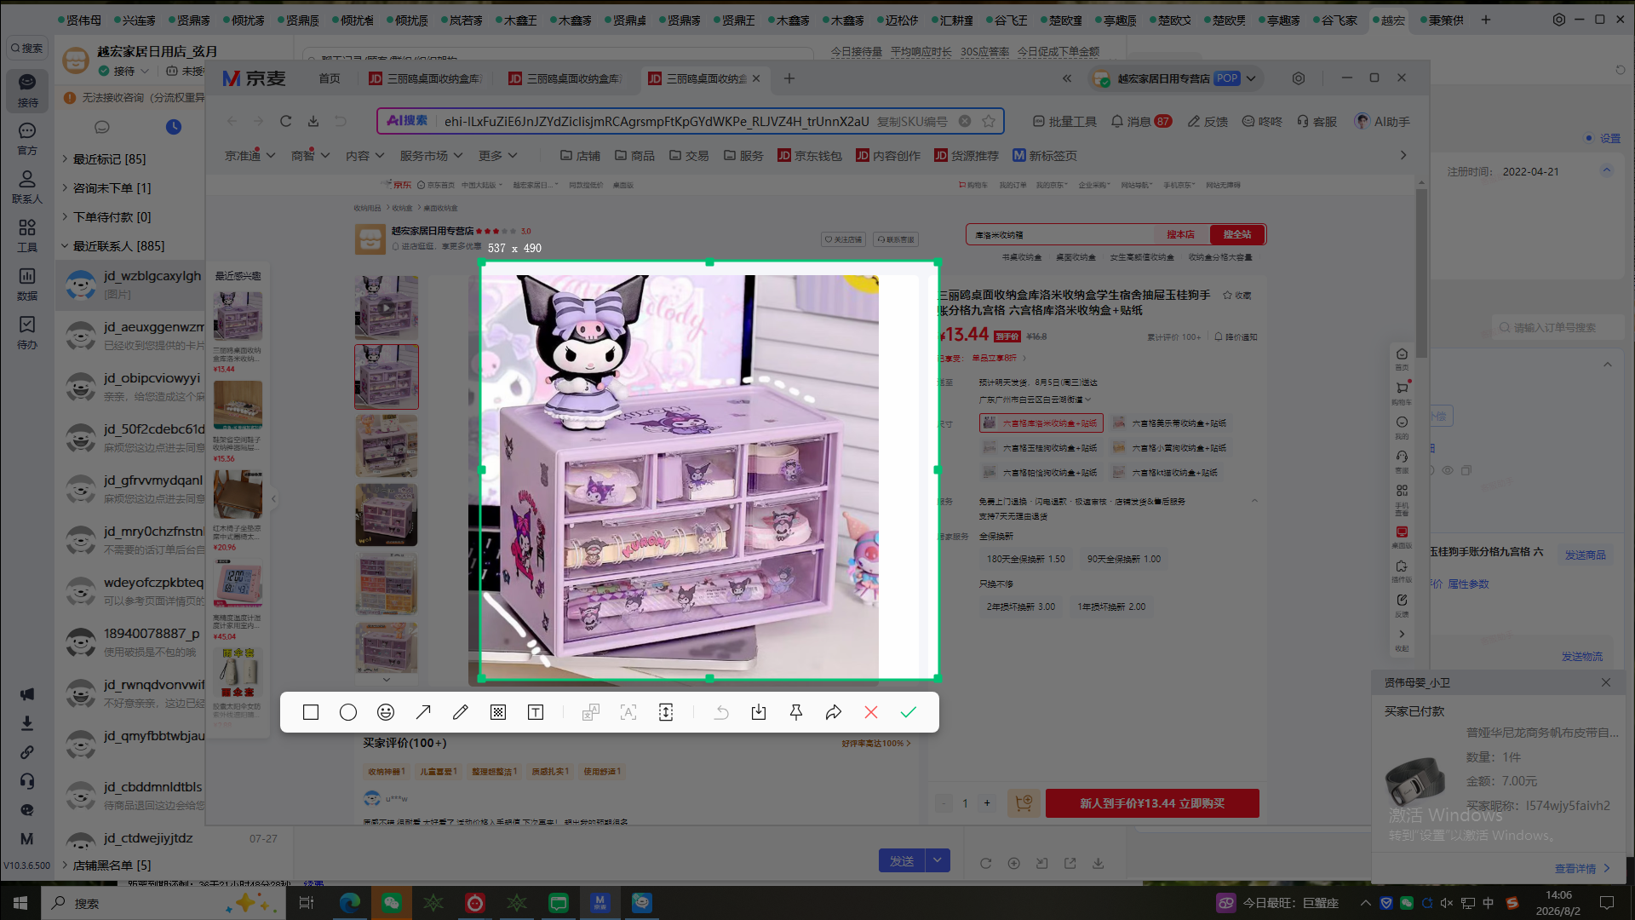
Task: Clear the address bar with X icon
Action: pos(965,121)
